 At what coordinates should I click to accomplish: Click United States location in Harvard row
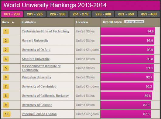pos(85,41)
